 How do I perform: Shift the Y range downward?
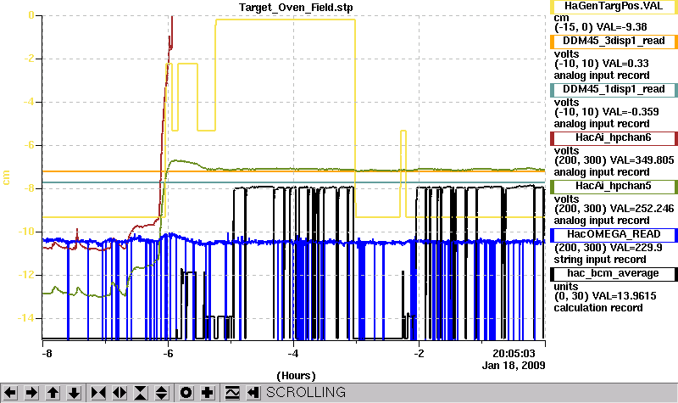[x=74, y=393]
